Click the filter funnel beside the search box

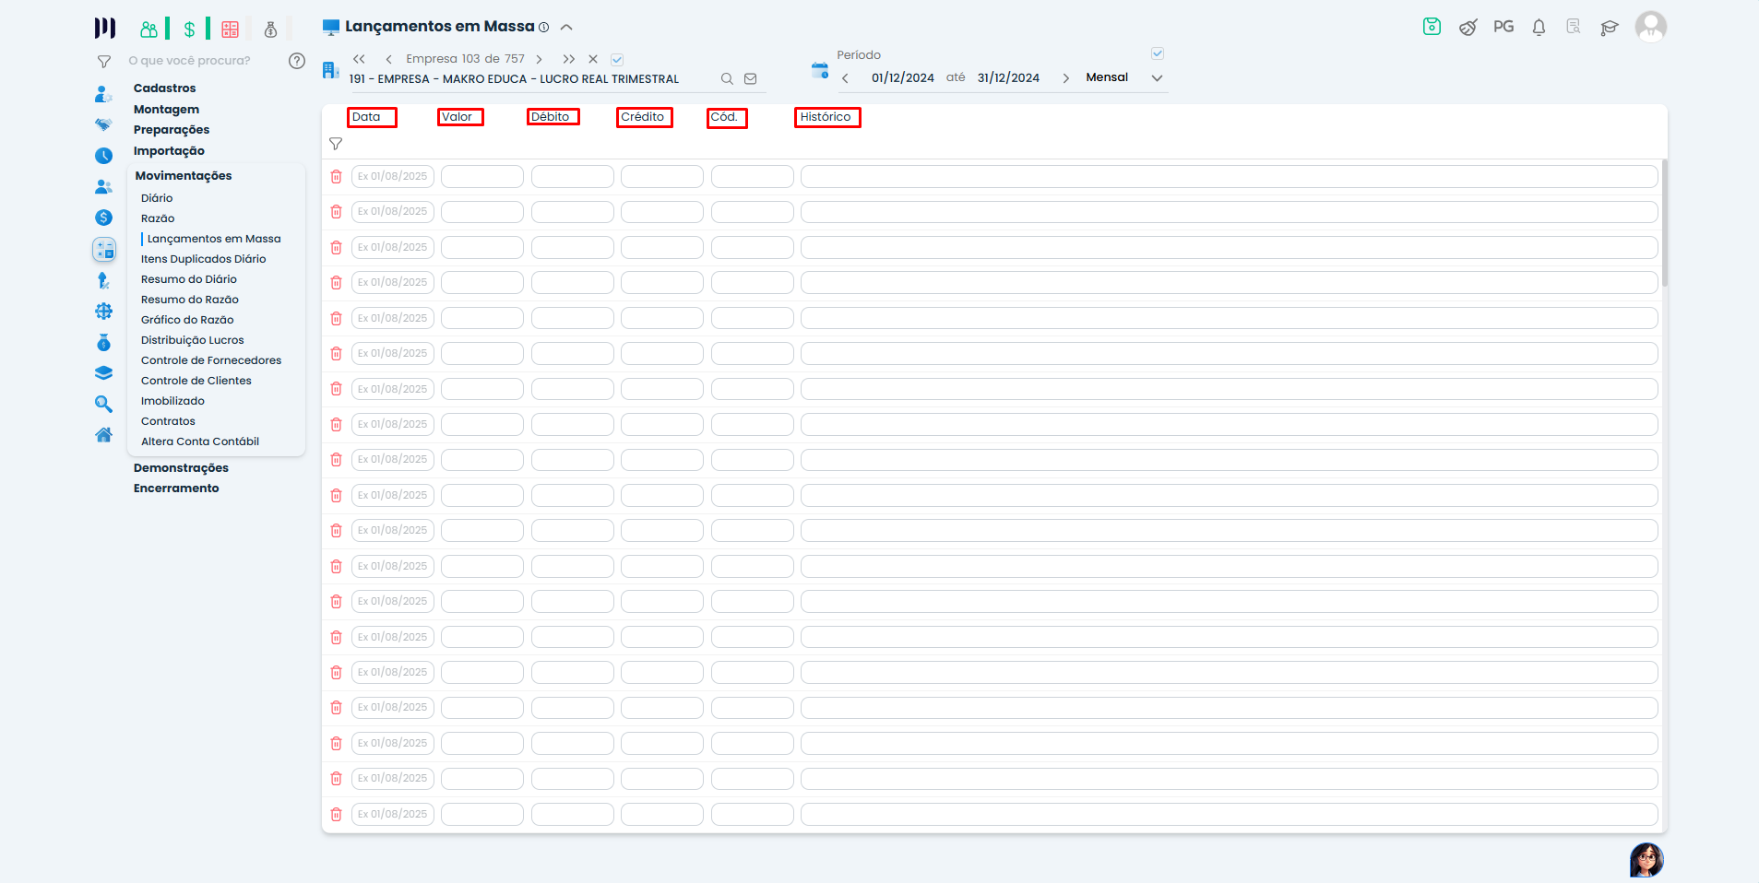coord(104,62)
